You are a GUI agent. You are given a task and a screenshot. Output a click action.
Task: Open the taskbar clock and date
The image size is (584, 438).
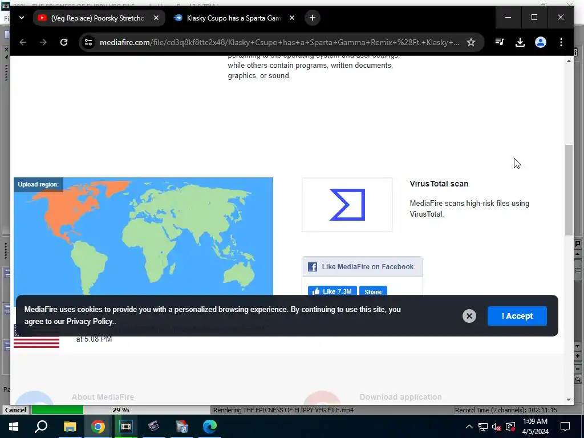pos(535,427)
